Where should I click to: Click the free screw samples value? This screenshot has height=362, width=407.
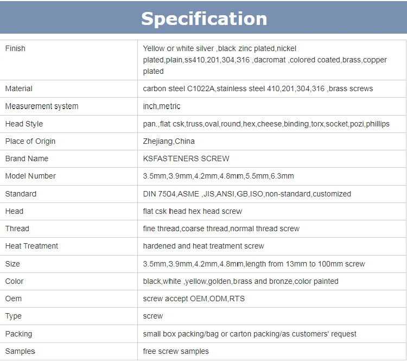click(176, 351)
